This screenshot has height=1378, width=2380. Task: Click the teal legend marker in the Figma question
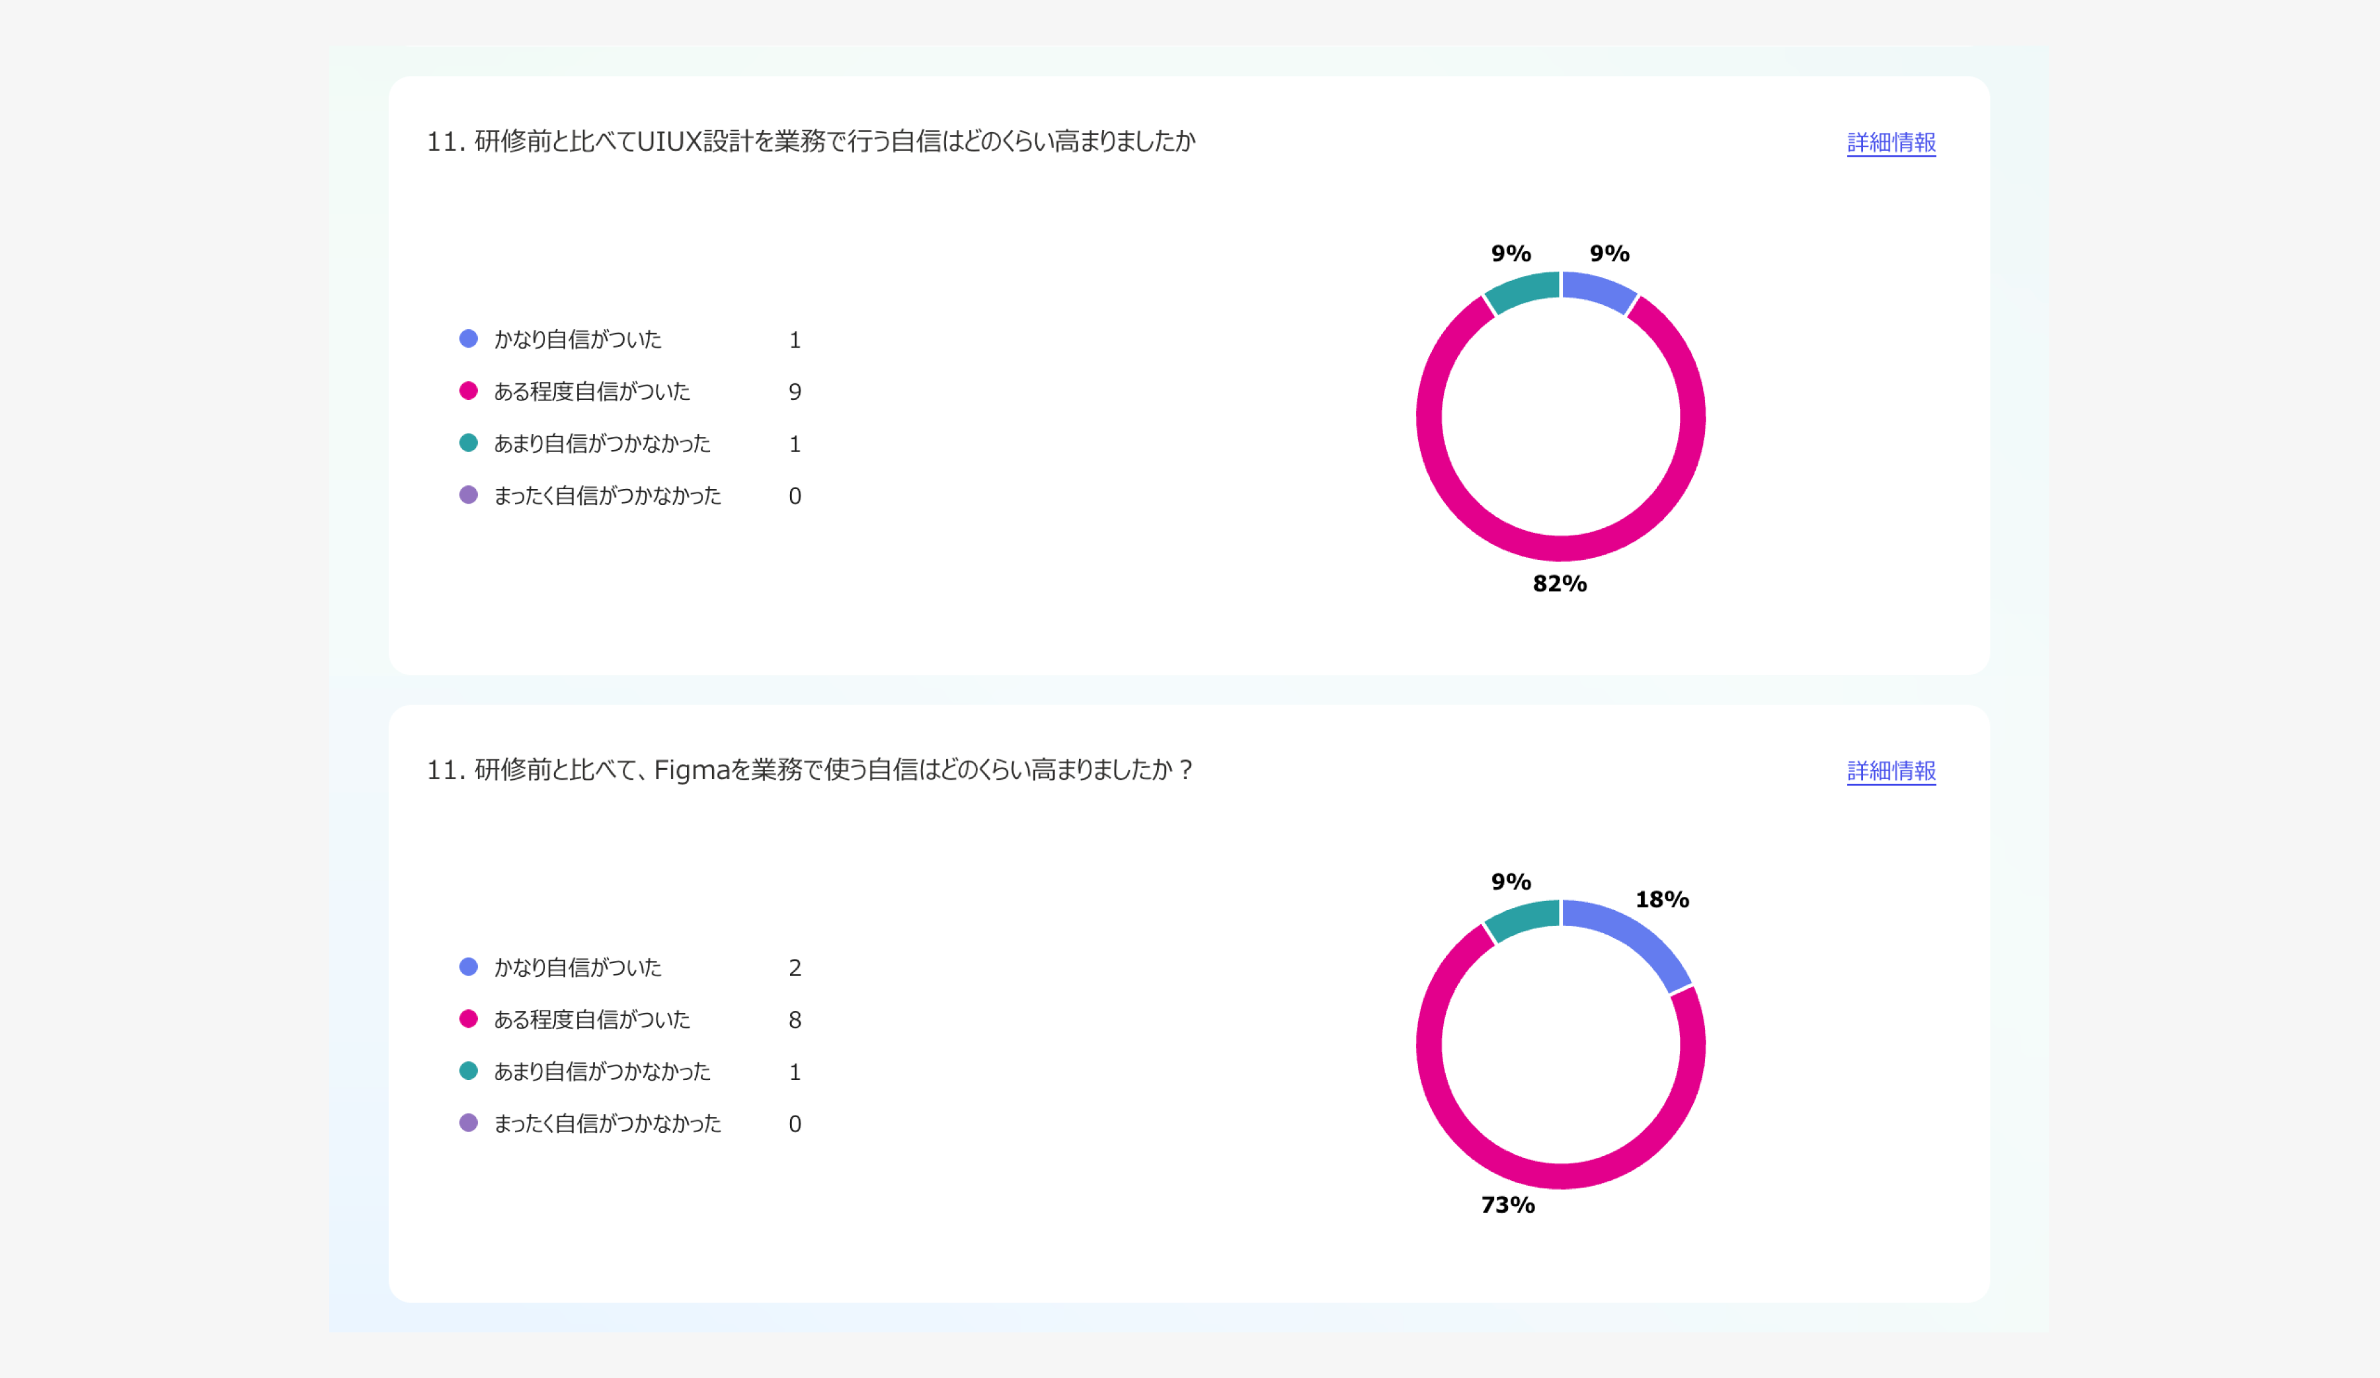click(469, 1071)
